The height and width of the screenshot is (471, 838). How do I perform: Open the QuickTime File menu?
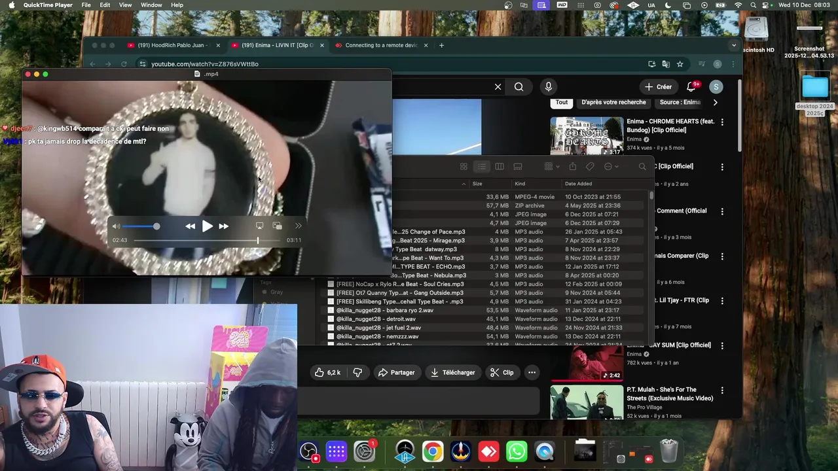click(86, 5)
